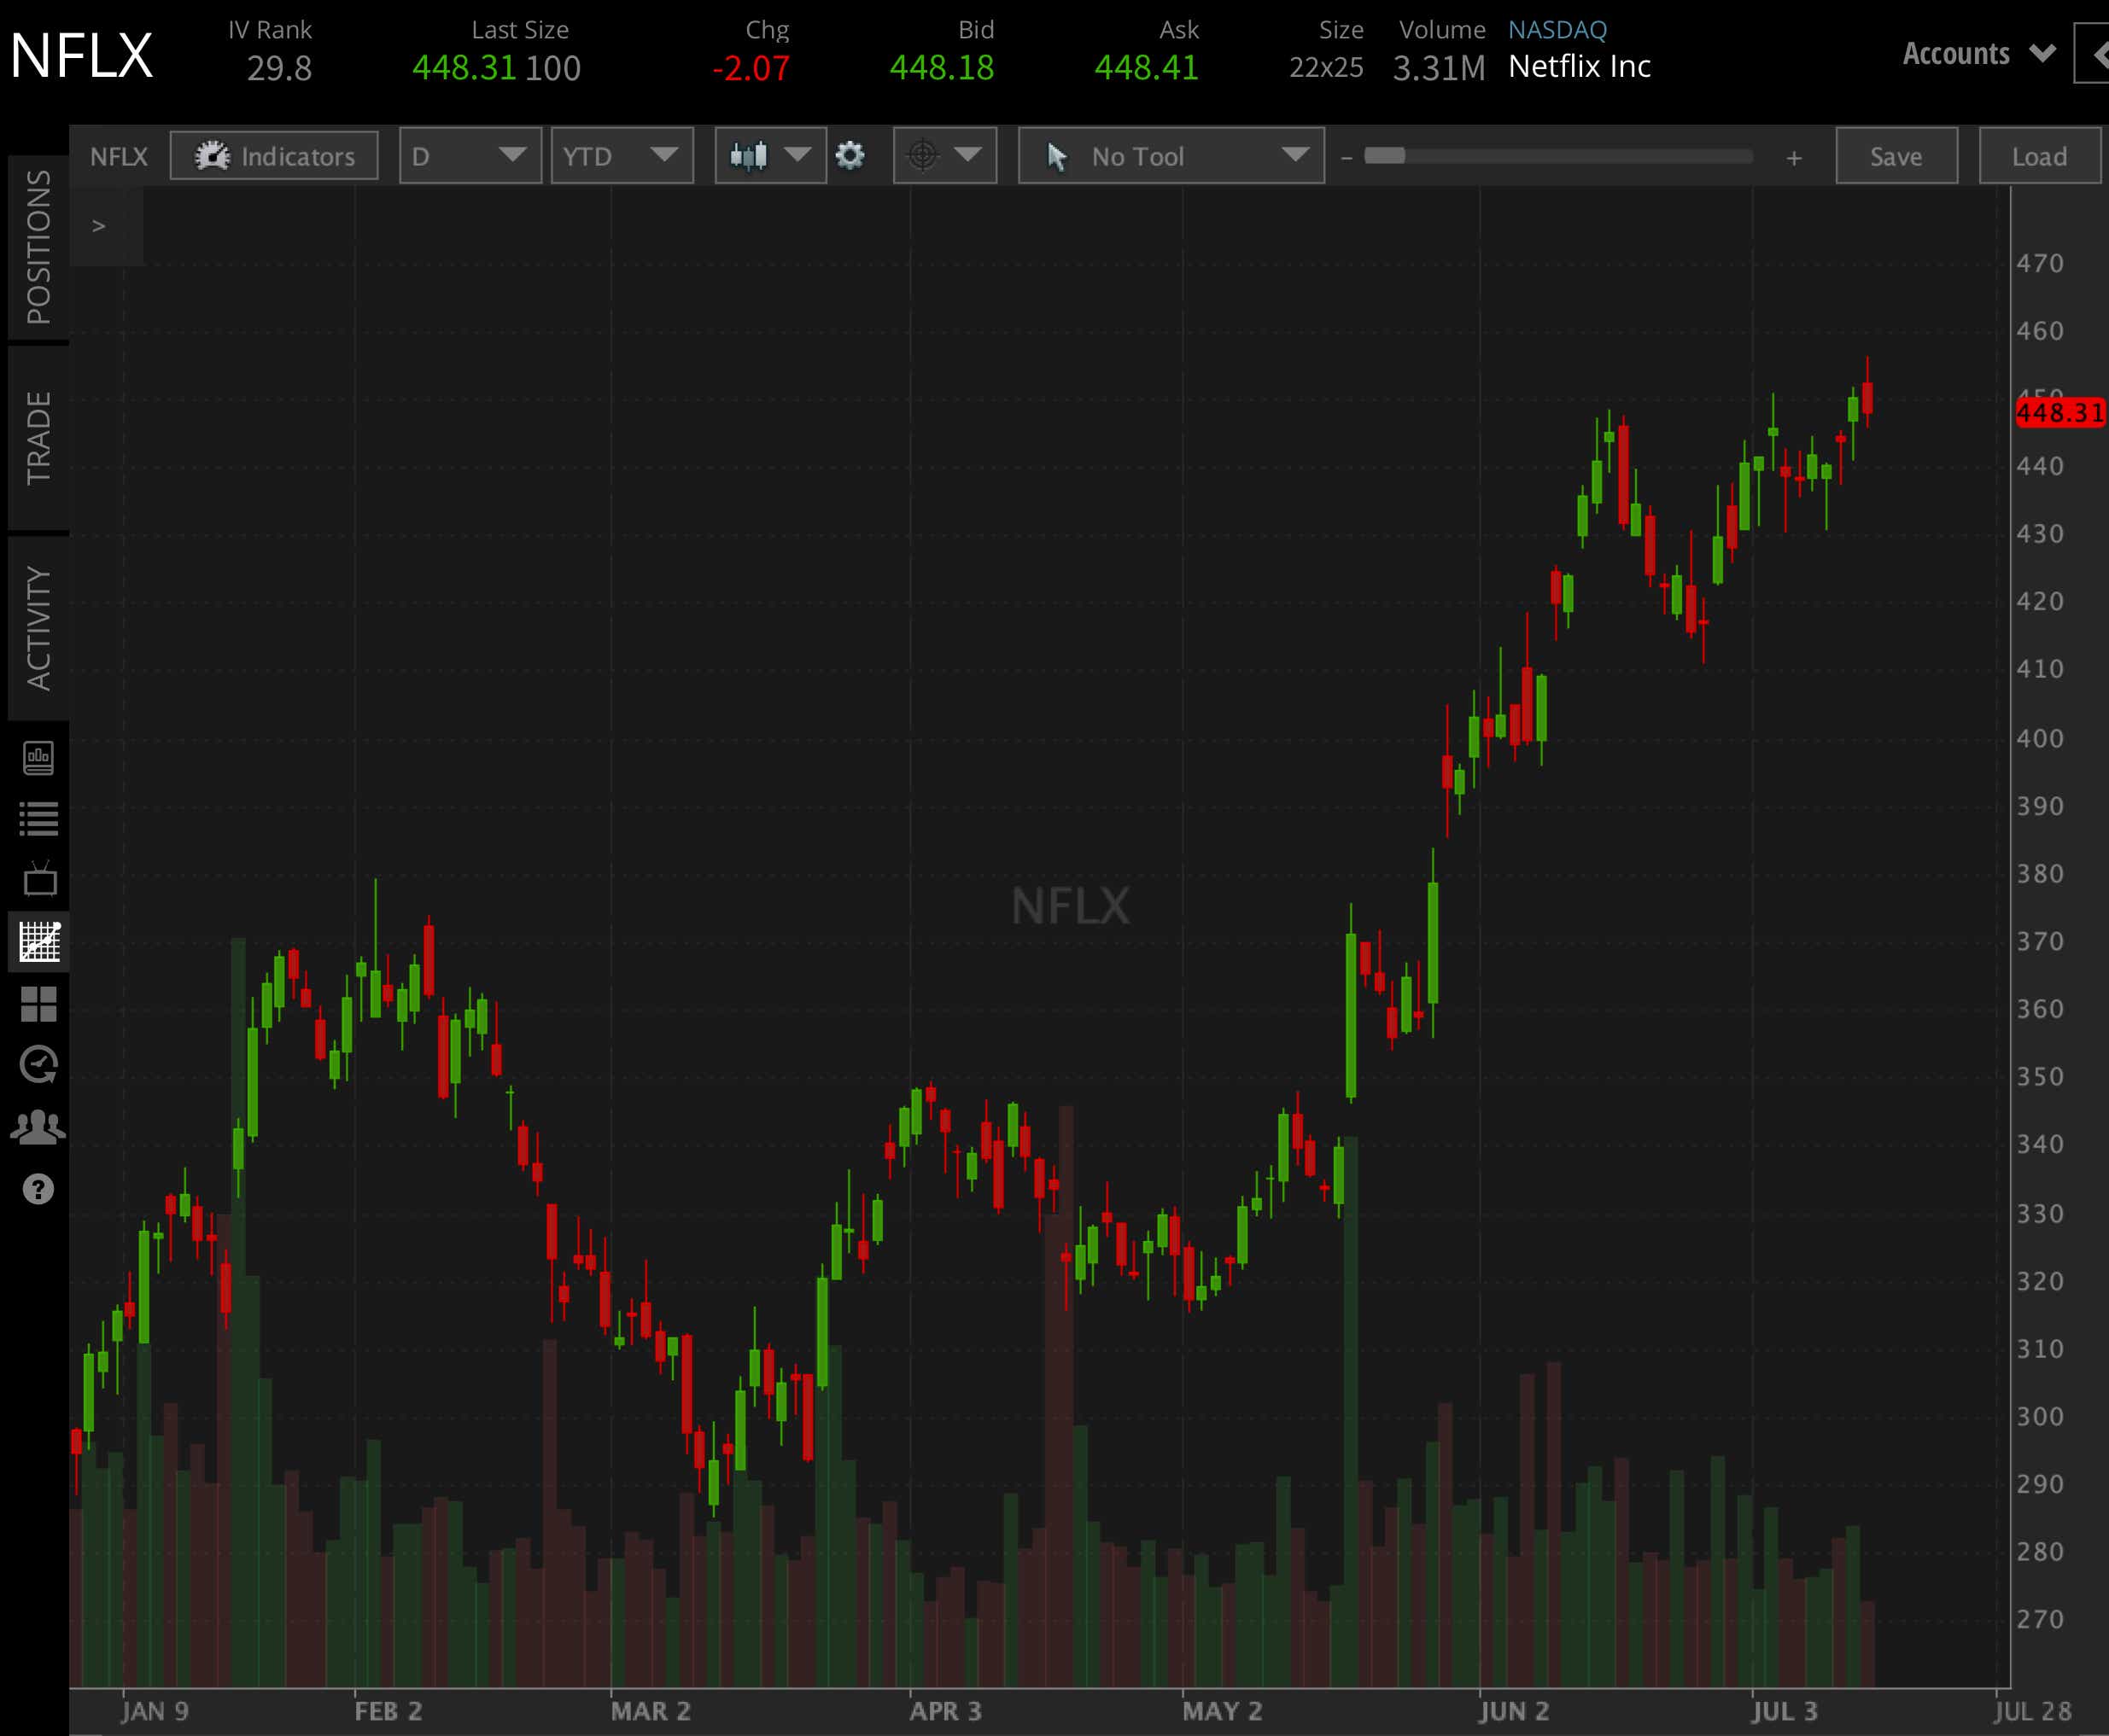The image size is (2109, 1736).
Task: Switch to the POSITIONS tab
Action: (38, 247)
